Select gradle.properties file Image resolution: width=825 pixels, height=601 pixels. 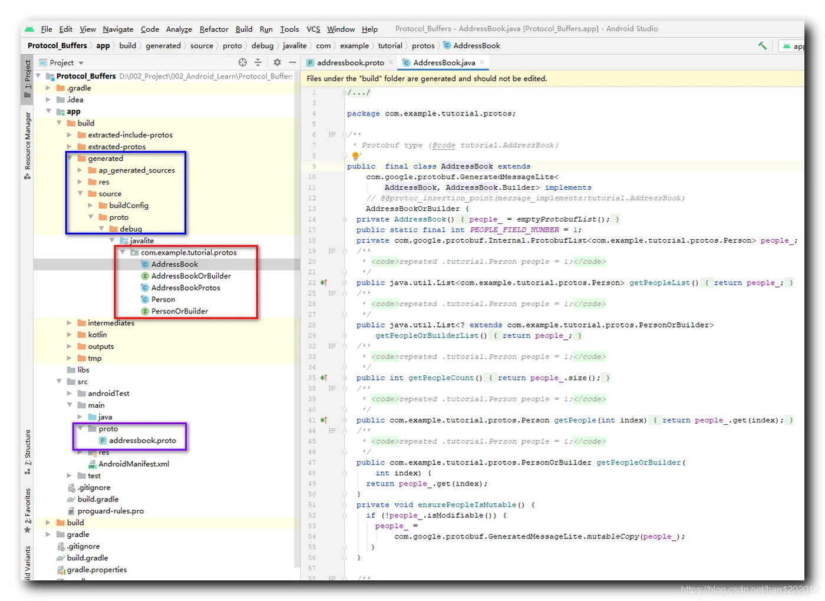pos(97,570)
